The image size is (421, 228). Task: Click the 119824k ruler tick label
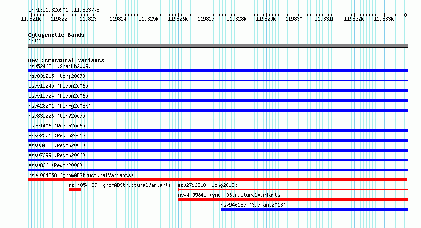pos(119,19)
